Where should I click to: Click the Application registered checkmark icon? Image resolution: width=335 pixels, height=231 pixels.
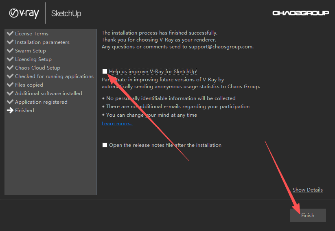pos(10,102)
